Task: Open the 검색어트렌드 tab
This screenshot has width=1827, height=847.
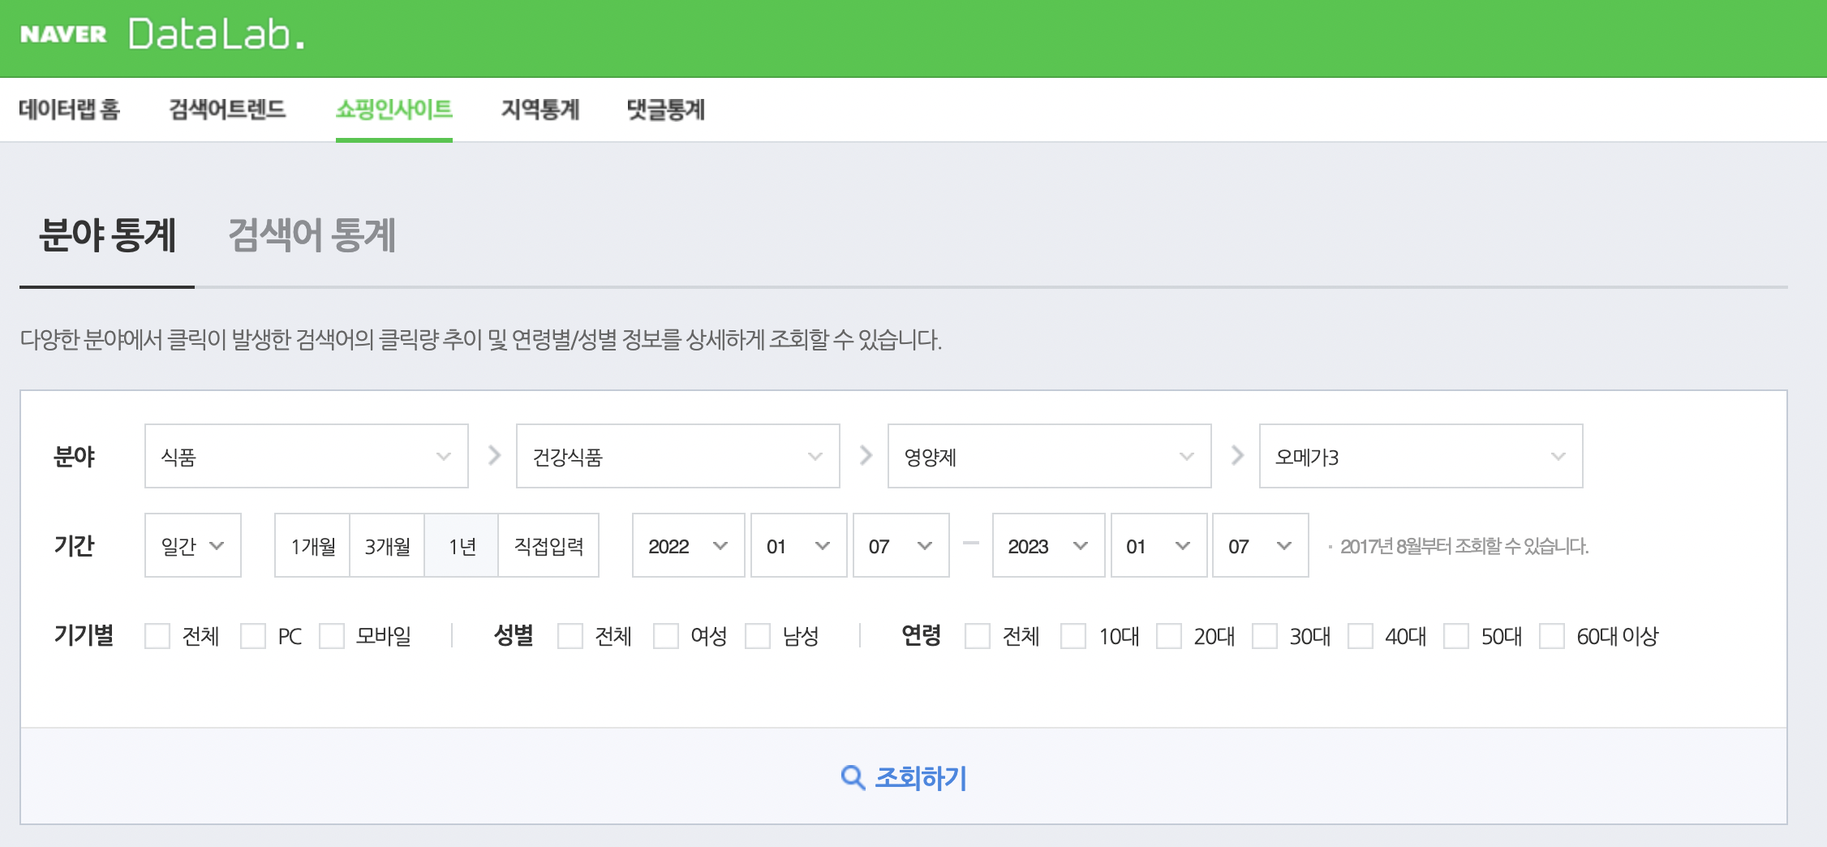Action: [227, 109]
